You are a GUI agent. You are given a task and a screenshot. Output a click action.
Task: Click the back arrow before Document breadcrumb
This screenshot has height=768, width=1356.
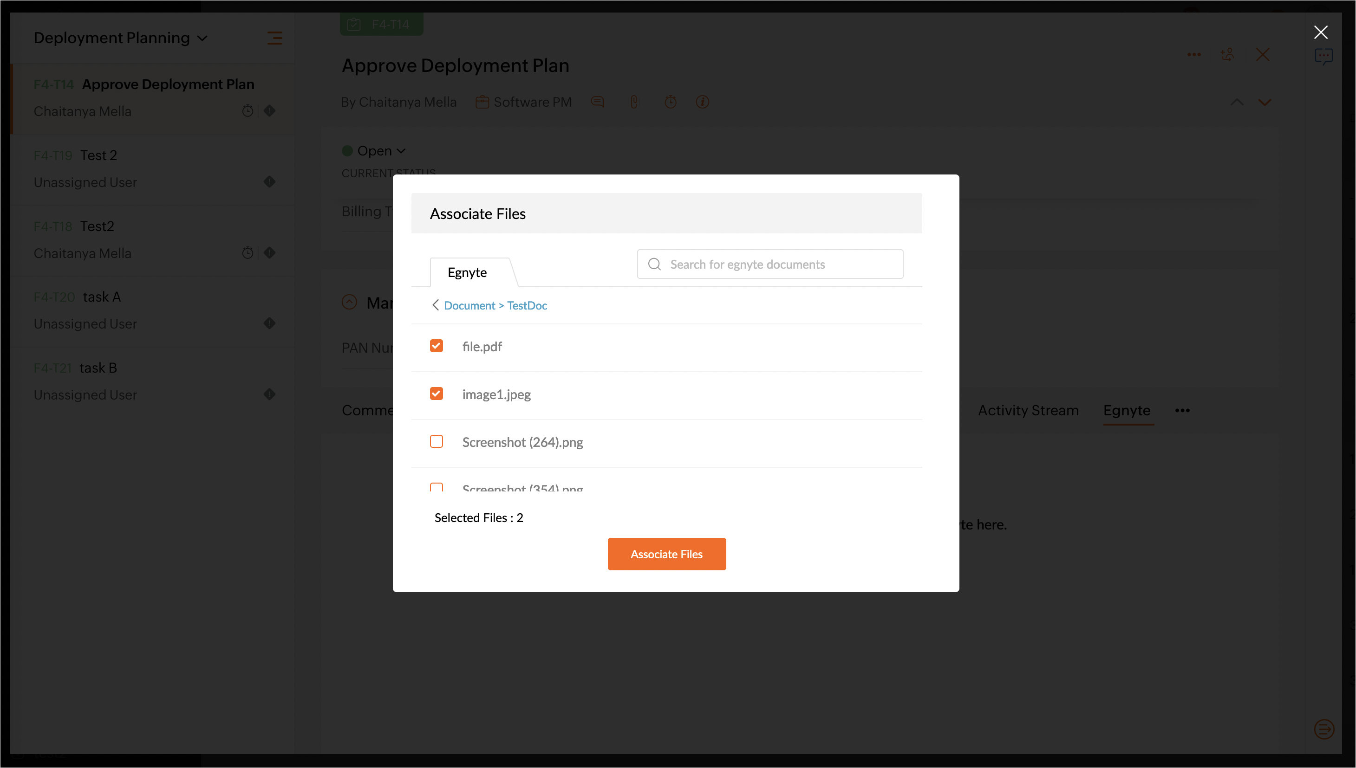point(436,305)
